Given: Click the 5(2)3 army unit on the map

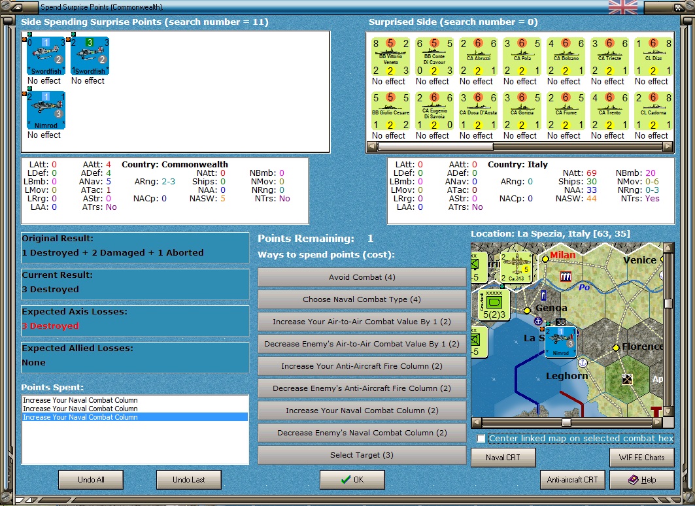Looking at the screenshot, I should pyautogui.click(x=494, y=305).
